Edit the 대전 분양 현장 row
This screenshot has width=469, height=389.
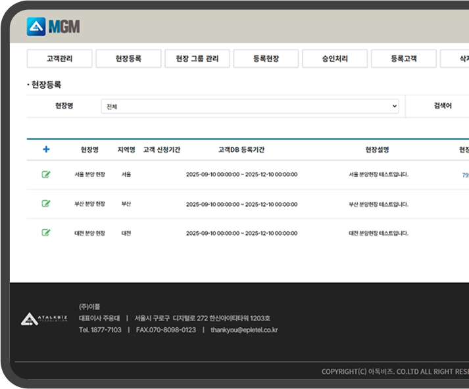(x=46, y=232)
